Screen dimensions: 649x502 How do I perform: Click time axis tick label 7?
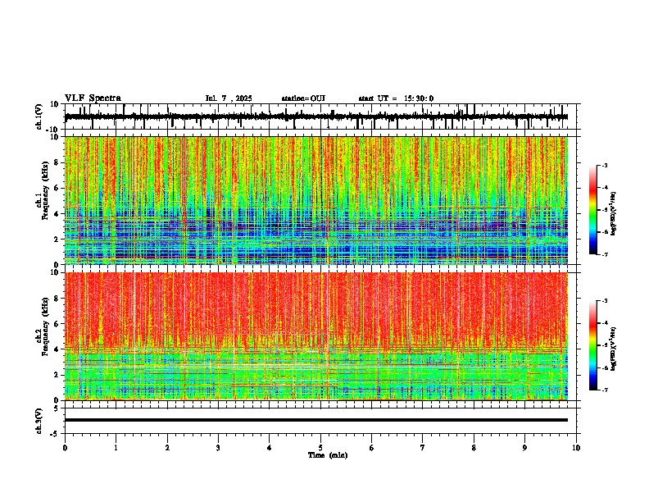(423, 448)
